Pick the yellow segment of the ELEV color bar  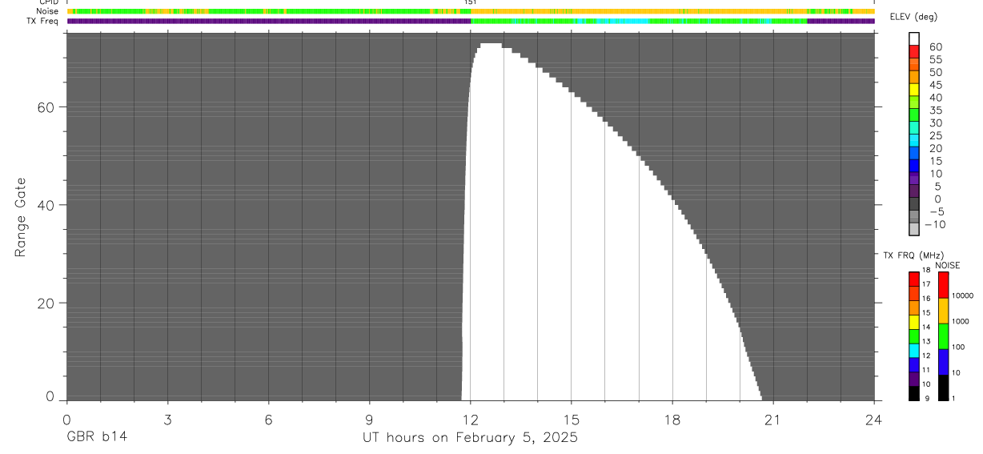914,90
